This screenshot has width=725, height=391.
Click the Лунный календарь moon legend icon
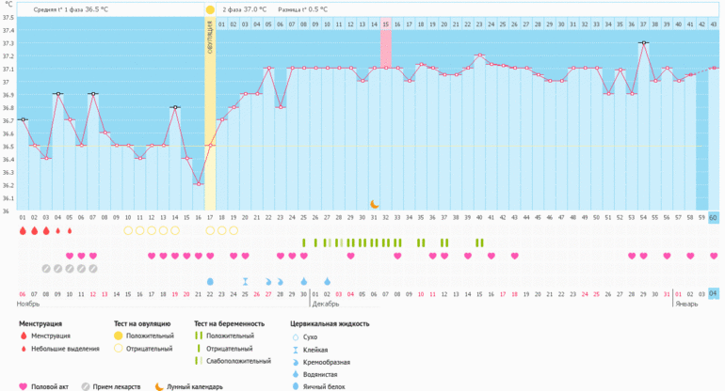(158, 385)
